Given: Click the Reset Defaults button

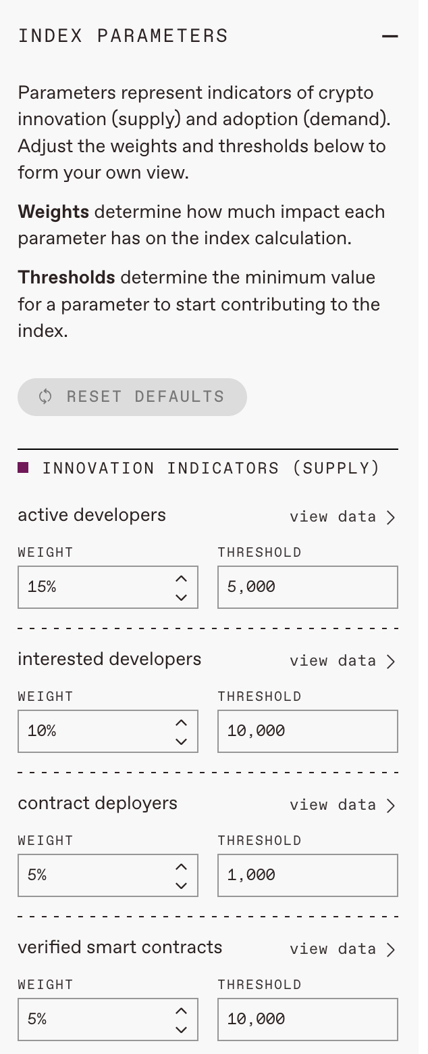Looking at the screenshot, I should [132, 397].
